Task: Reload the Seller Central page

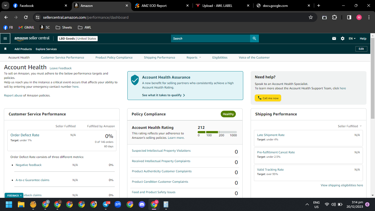Action: [26, 17]
